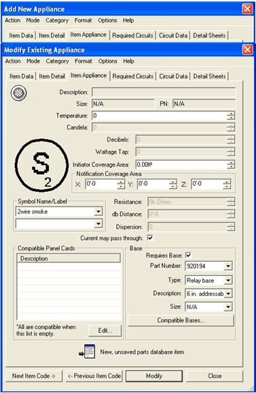
Task: Select Item Data tab in Add New Appliance
Action: pos(21,35)
